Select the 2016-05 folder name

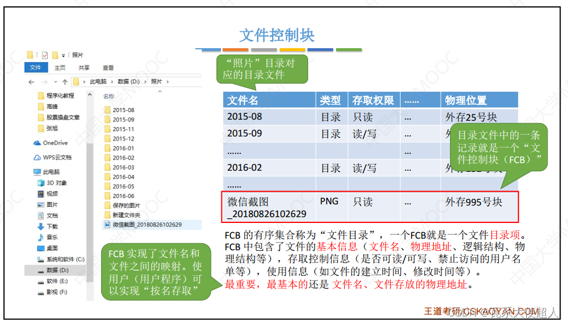[123, 186]
